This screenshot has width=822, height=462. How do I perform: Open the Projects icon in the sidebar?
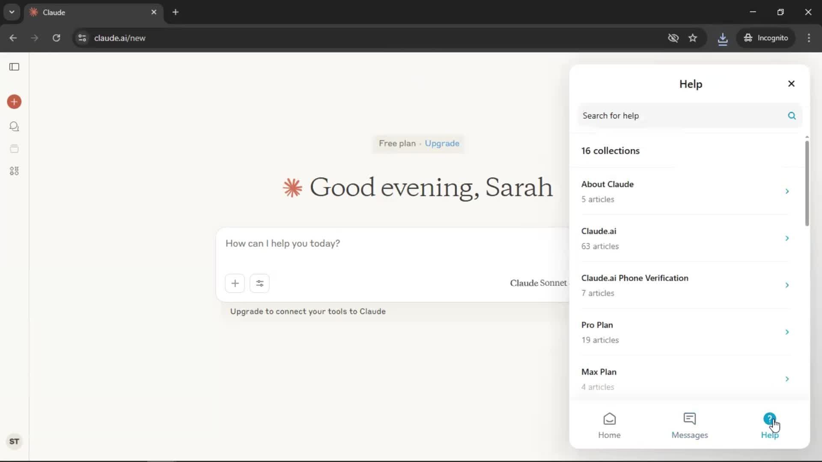pos(14,149)
